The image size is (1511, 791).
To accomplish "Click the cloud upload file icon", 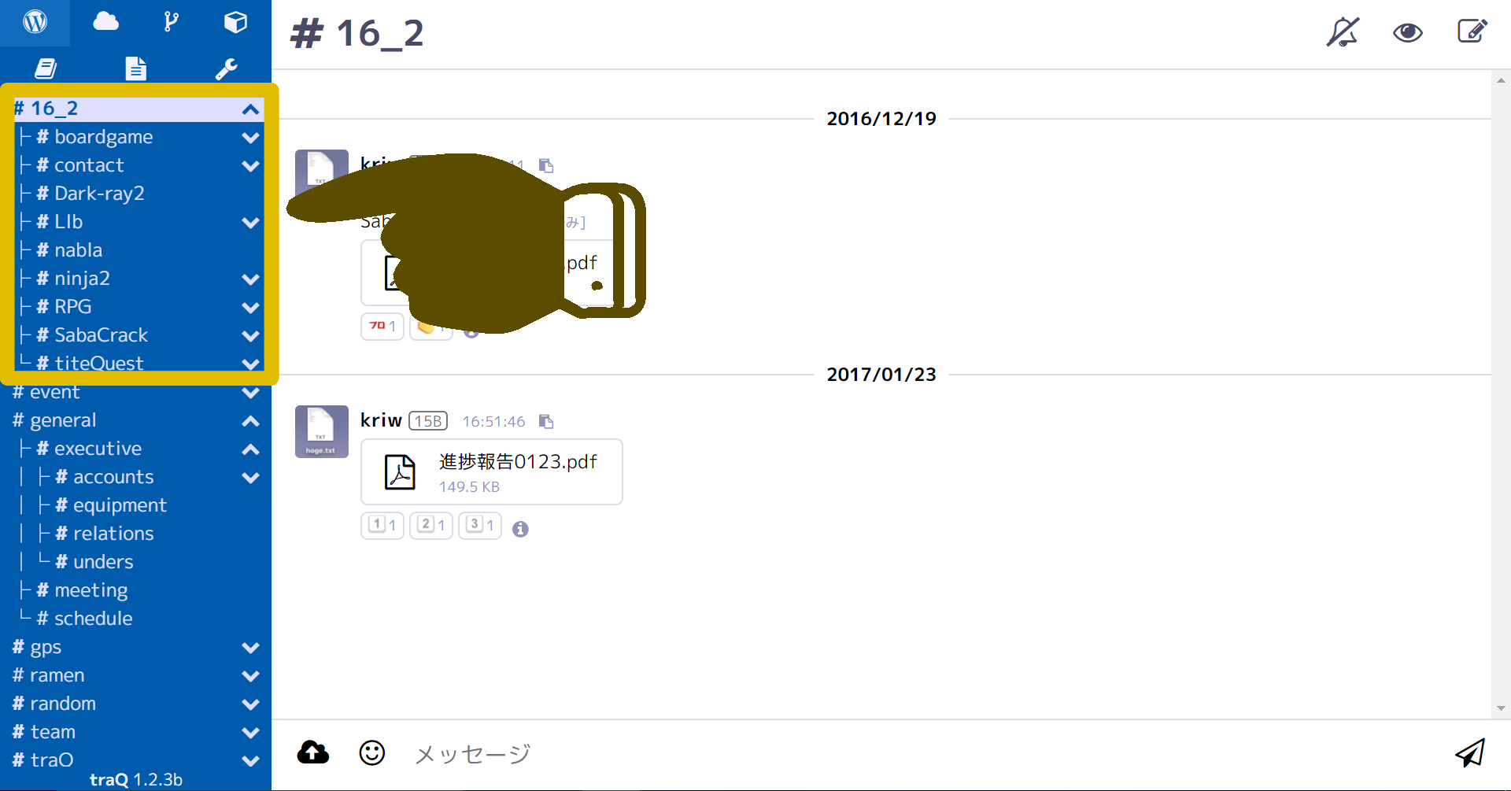I will point(313,752).
